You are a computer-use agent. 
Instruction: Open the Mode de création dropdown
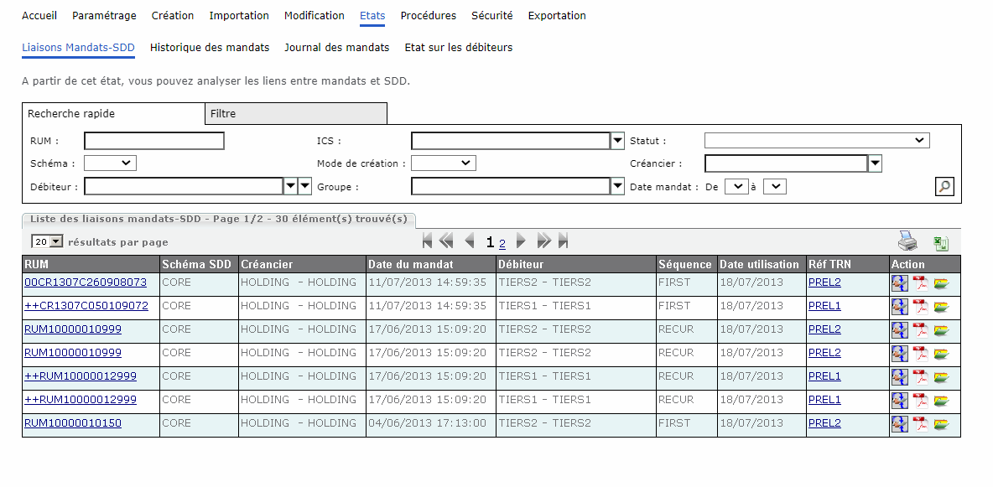click(x=443, y=163)
